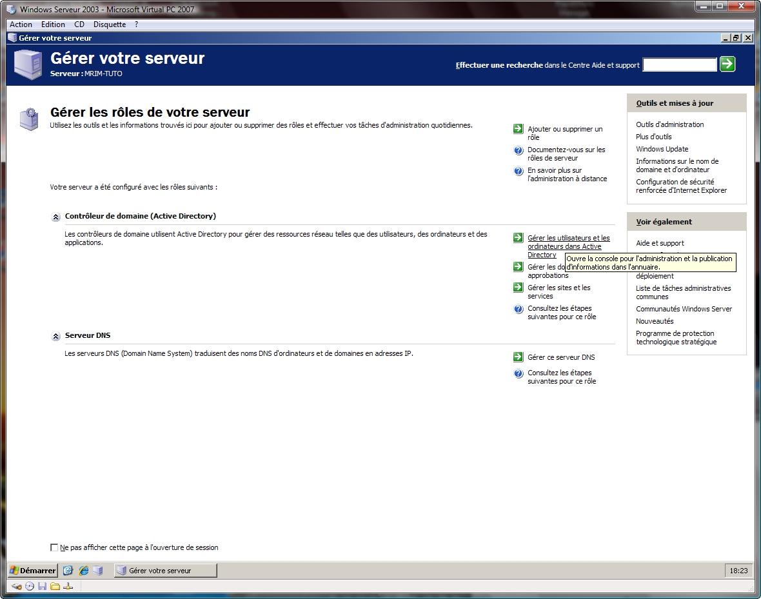The width and height of the screenshot is (761, 599).
Task: Click Gérer votre serveur taskbar button
Action: (166, 571)
